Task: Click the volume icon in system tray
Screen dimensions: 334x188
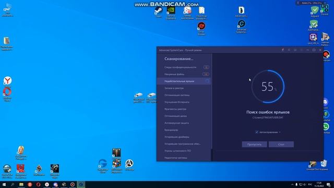Action: coord(305,184)
